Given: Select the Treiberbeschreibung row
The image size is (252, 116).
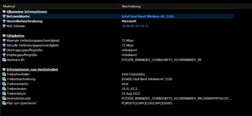Looking at the screenshot, I should click(21, 79).
